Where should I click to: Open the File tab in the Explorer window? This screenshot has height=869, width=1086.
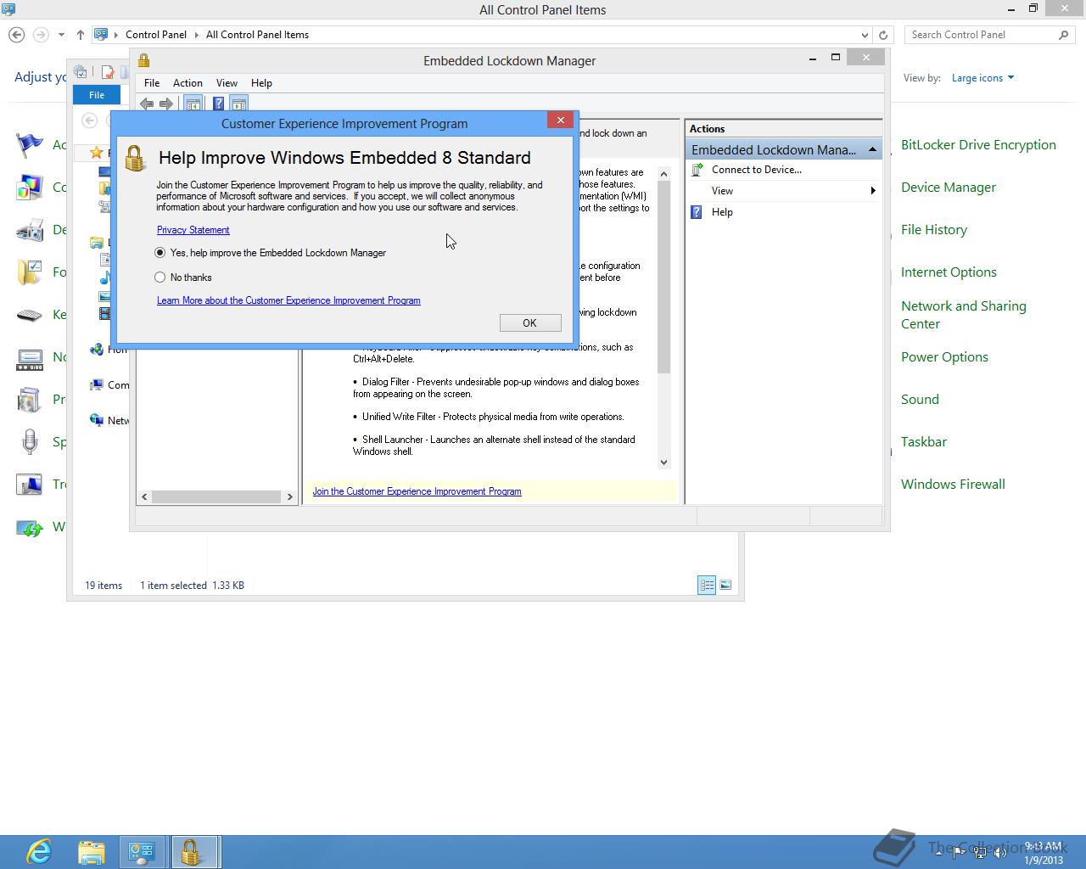pos(97,95)
